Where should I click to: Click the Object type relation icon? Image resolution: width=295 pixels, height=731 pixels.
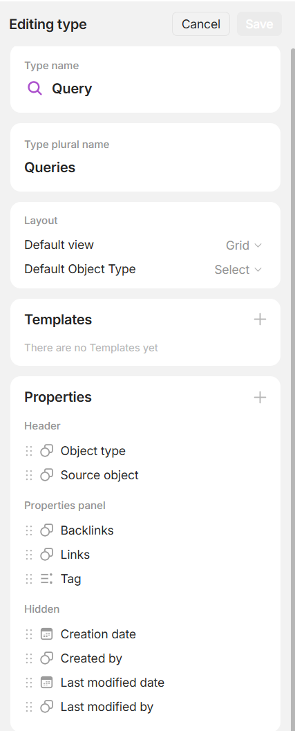pos(46,451)
